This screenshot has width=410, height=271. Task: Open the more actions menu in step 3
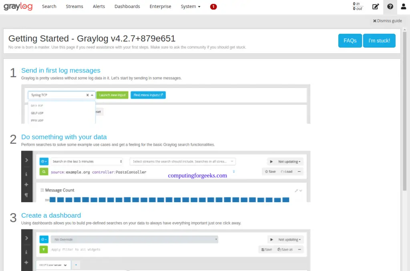pos(299,249)
